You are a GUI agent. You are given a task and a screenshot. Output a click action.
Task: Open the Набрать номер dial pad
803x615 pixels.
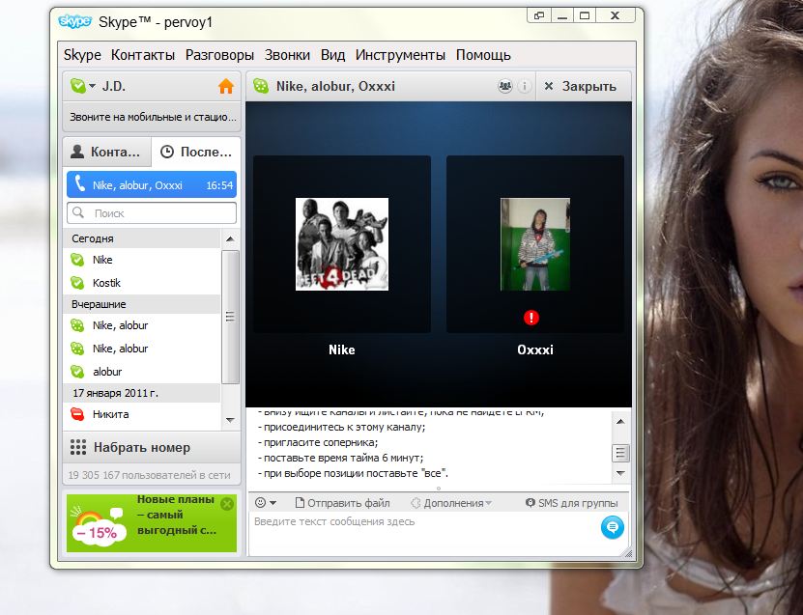pos(152,448)
